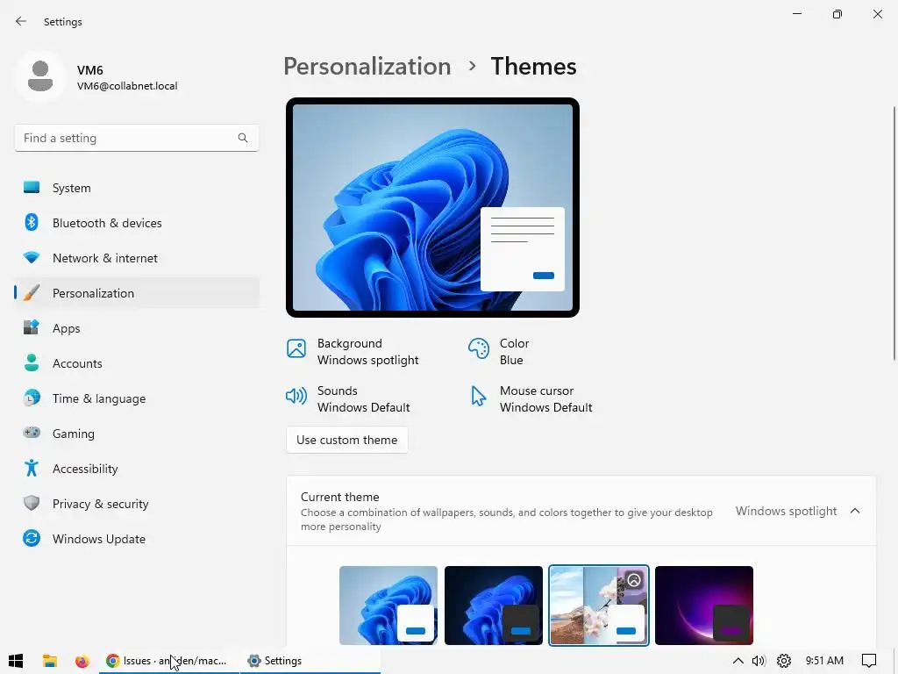This screenshot has width=898, height=674.
Task: Click the Gaming controller icon
Action: pyautogui.click(x=32, y=433)
